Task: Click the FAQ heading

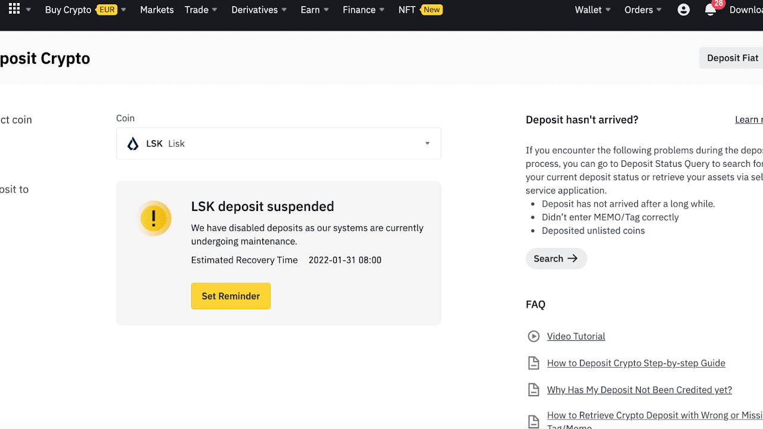Action: point(535,304)
